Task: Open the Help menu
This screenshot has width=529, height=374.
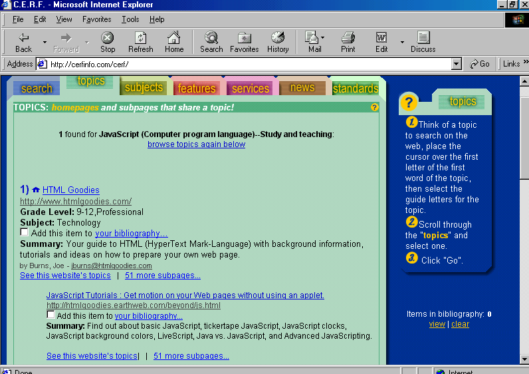Action: tap(157, 19)
